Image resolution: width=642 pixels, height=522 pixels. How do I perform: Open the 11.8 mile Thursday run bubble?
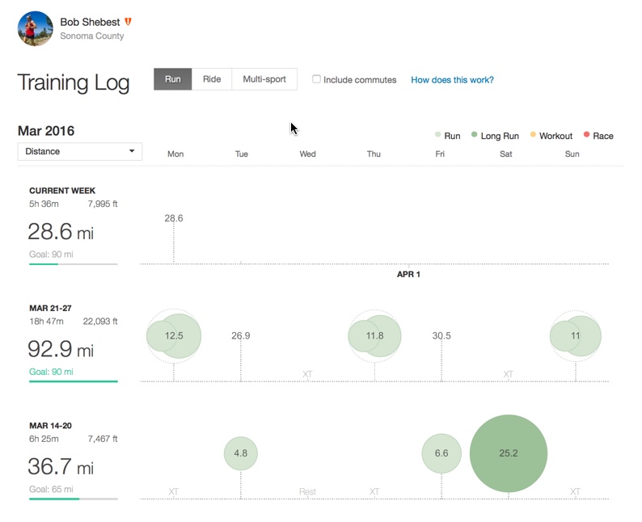pos(374,336)
